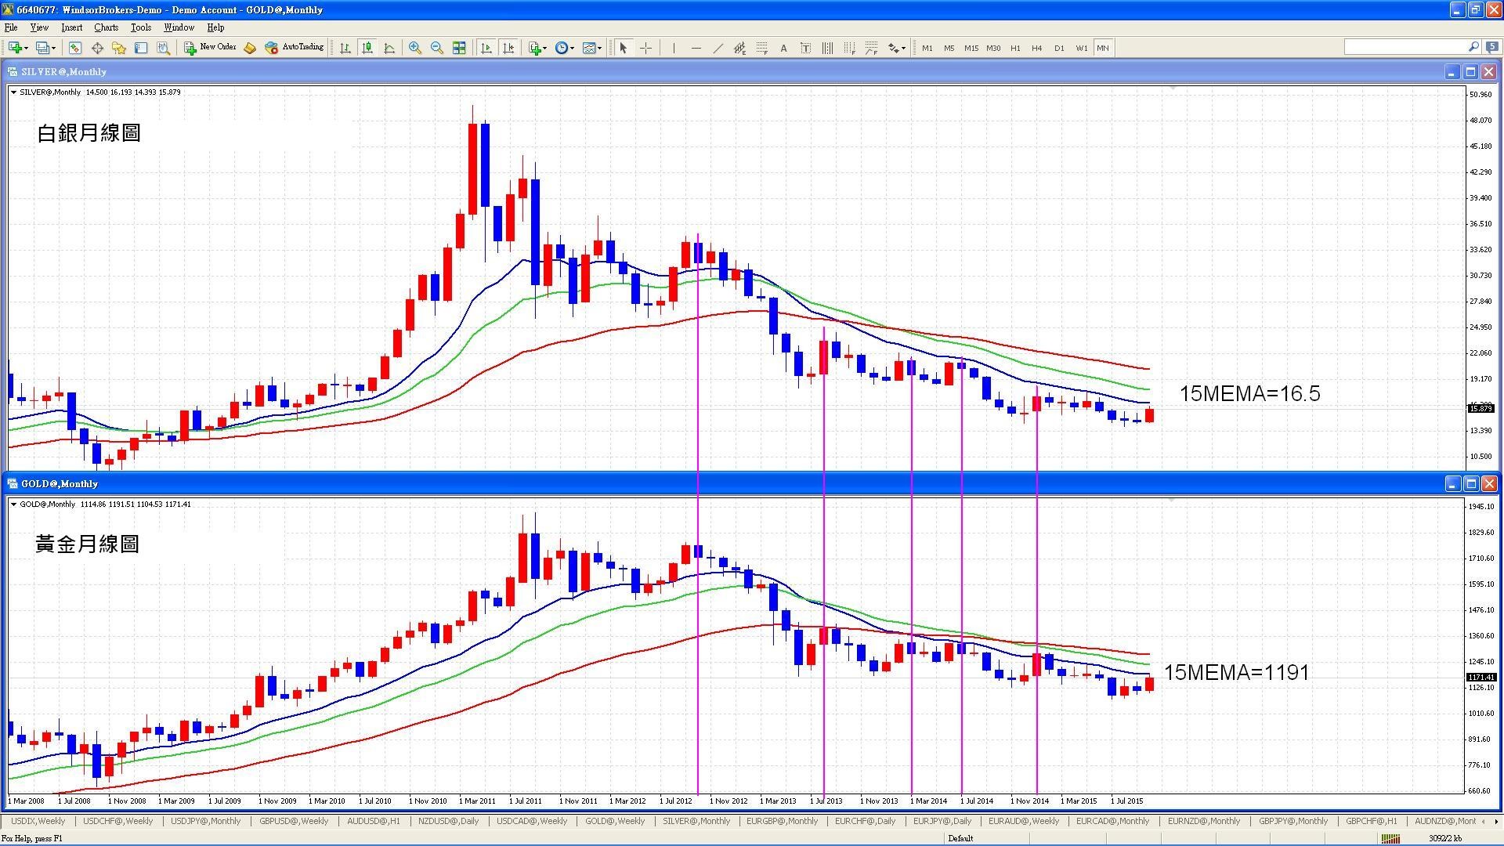This screenshot has width=1504, height=846.
Task: Select the Crosshair cursor tool
Action: coord(645,49)
